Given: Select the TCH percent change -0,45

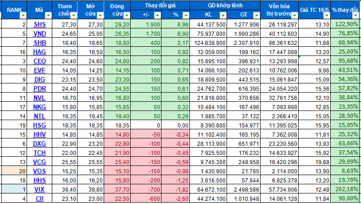Looking at the screenshot, I should 176,153.
